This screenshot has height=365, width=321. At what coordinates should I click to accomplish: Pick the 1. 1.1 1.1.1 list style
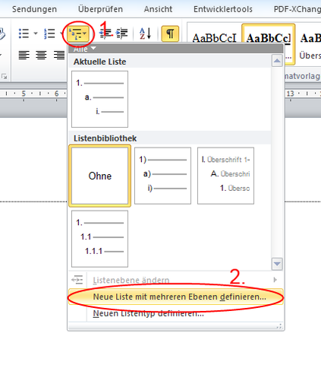click(x=99, y=239)
